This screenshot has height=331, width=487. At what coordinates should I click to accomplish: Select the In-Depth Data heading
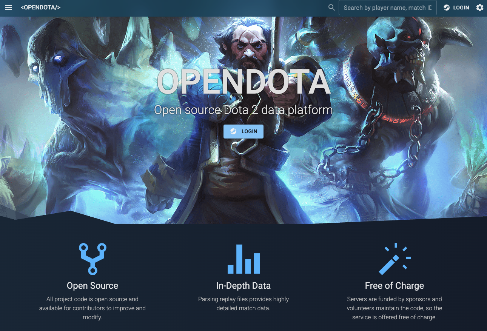(x=243, y=286)
